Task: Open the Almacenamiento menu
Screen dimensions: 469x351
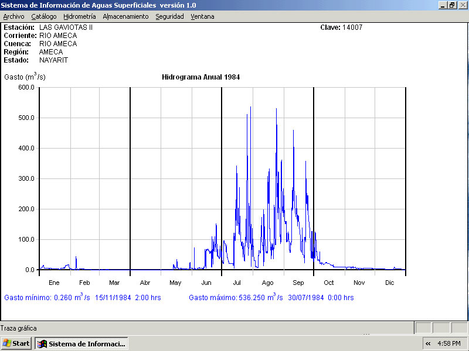Action: 125,16
